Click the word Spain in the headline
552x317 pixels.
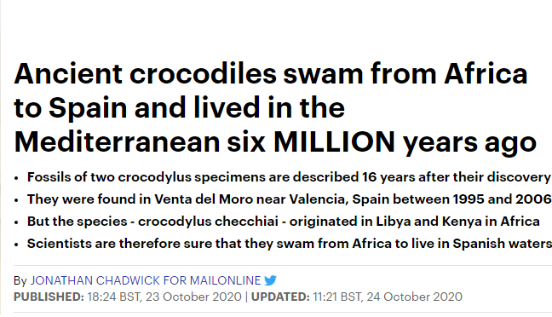click(88, 108)
